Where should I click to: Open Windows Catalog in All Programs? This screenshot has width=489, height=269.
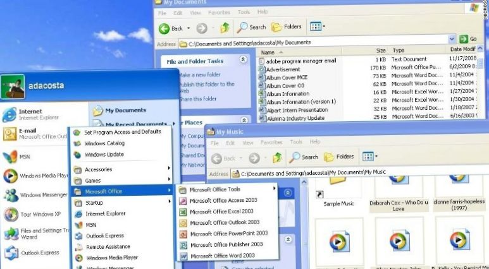tap(104, 143)
